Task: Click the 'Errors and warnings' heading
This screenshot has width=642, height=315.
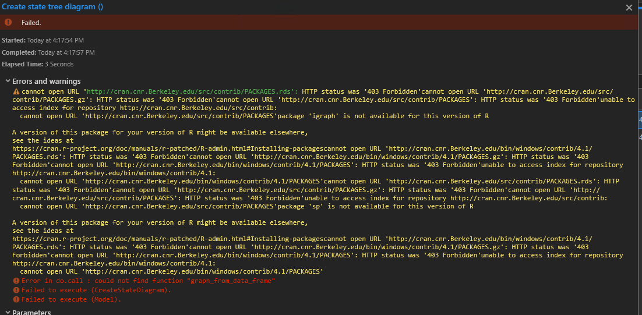Action: [47, 81]
